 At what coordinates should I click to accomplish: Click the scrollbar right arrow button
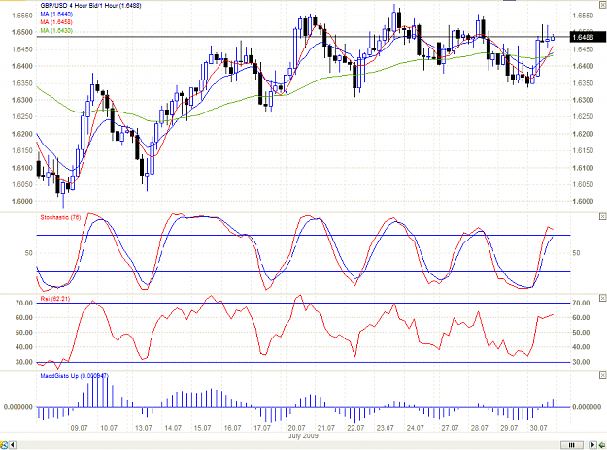(592, 445)
